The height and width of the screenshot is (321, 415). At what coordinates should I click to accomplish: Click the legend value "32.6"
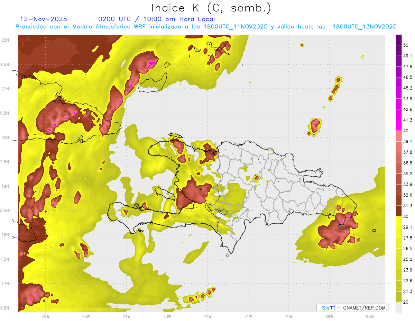pos(408,195)
